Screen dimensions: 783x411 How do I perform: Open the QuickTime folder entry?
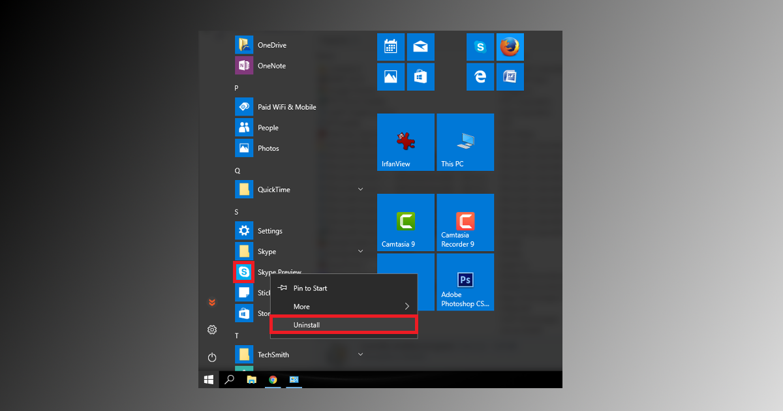300,190
